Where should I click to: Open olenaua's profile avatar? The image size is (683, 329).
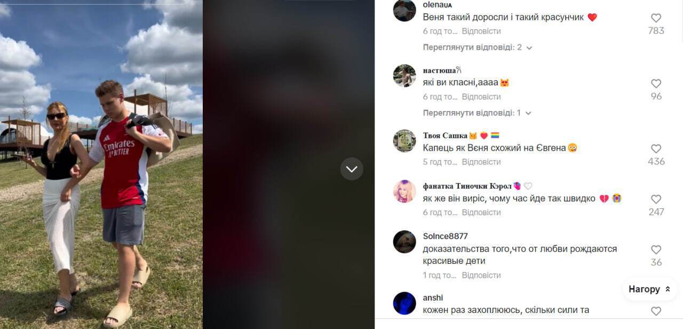tap(404, 10)
